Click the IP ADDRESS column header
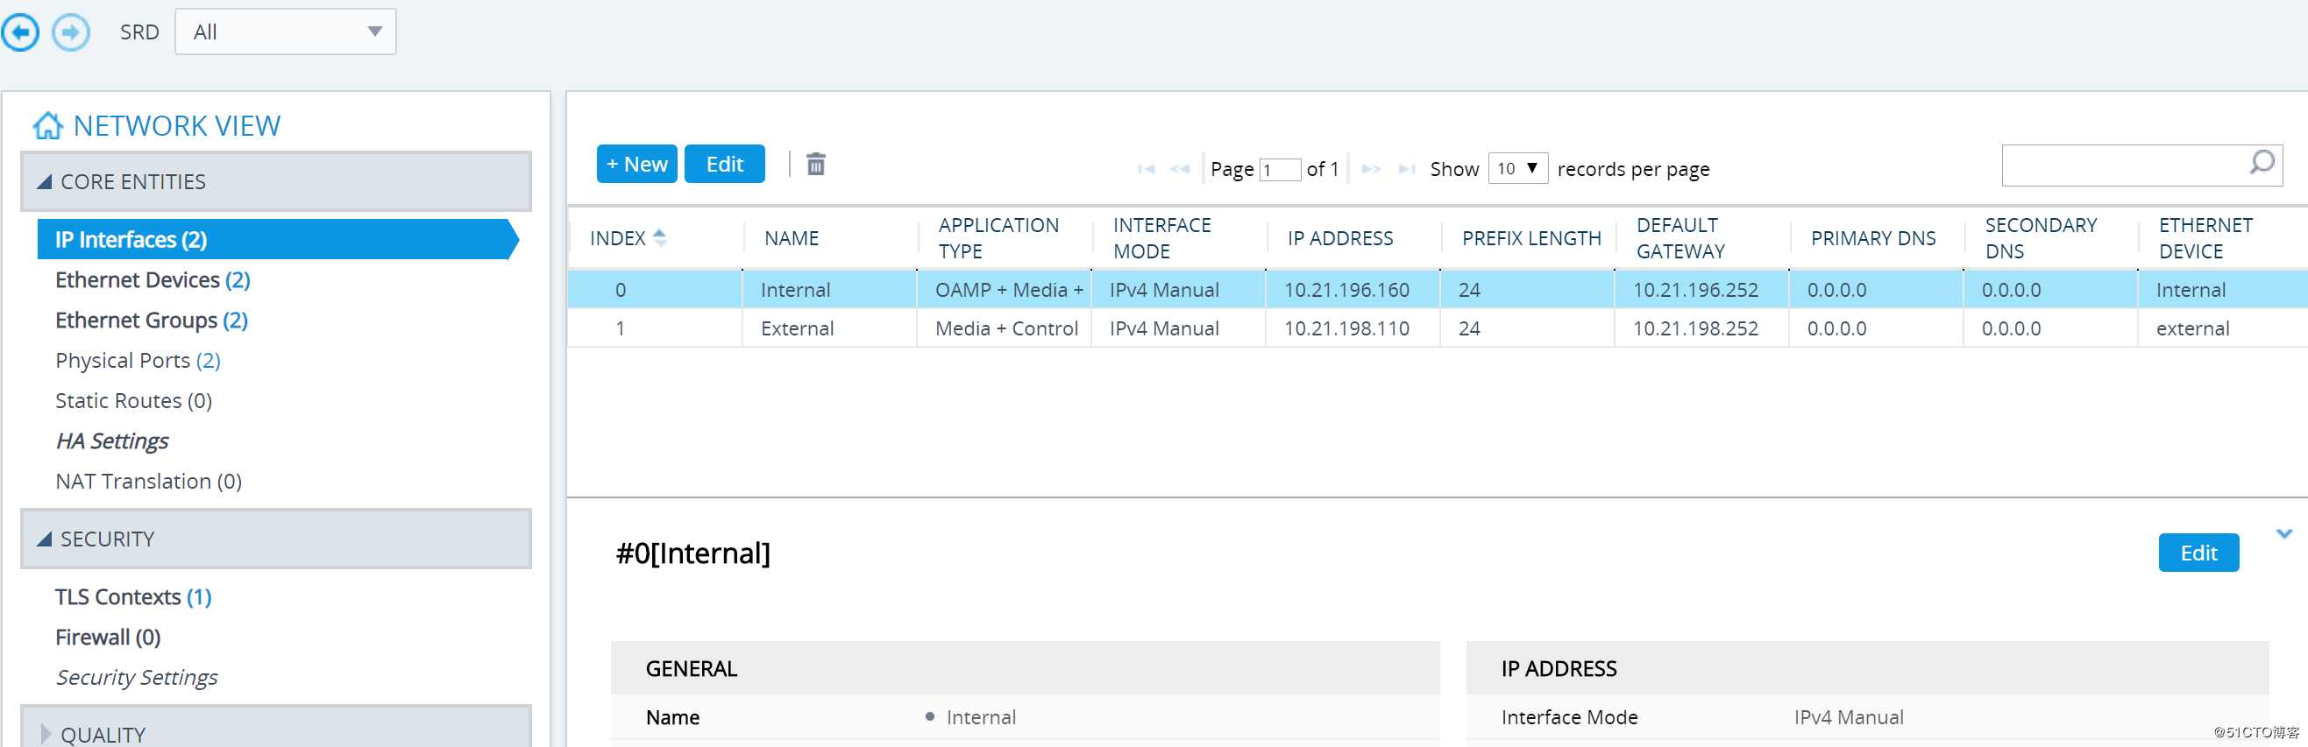2308x747 pixels. tap(1340, 238)
